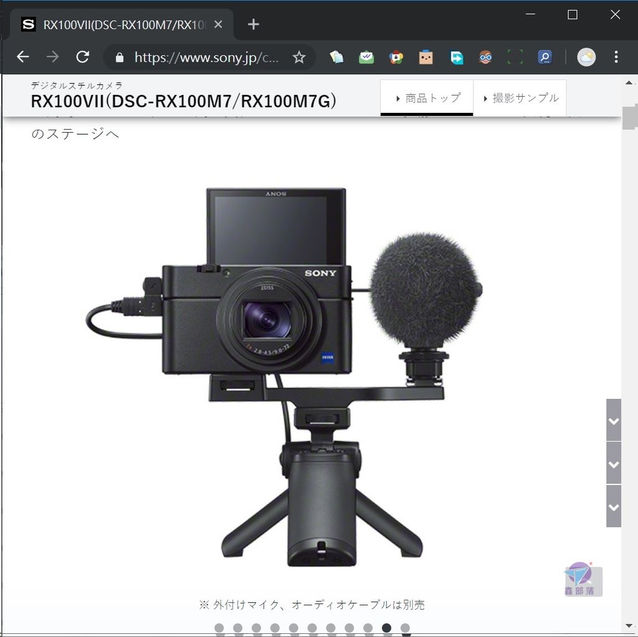Image resolution: width=638 pixels, height=637 pixels.
Task: Select the eighth carousel dot
Action: [349, 628]
